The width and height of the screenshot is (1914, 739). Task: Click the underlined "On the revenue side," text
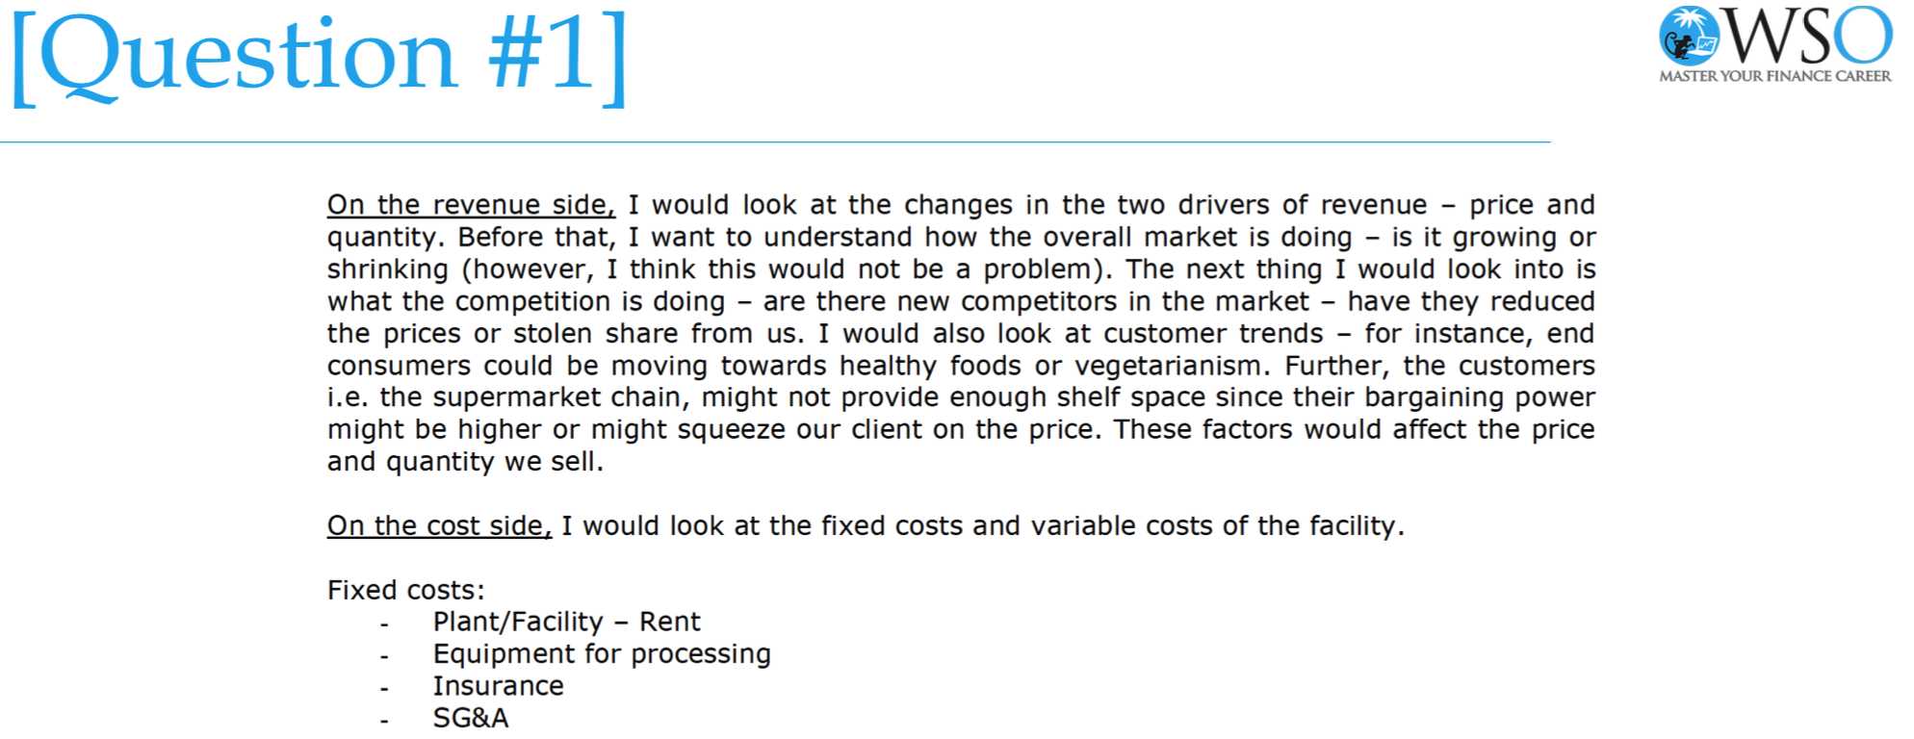click(471, 205)
